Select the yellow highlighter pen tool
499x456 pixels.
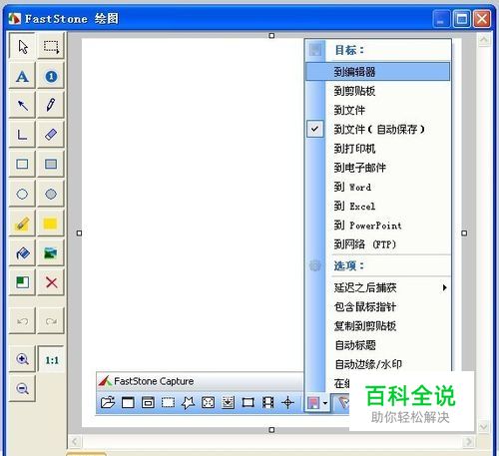click(x=22, y=224)
